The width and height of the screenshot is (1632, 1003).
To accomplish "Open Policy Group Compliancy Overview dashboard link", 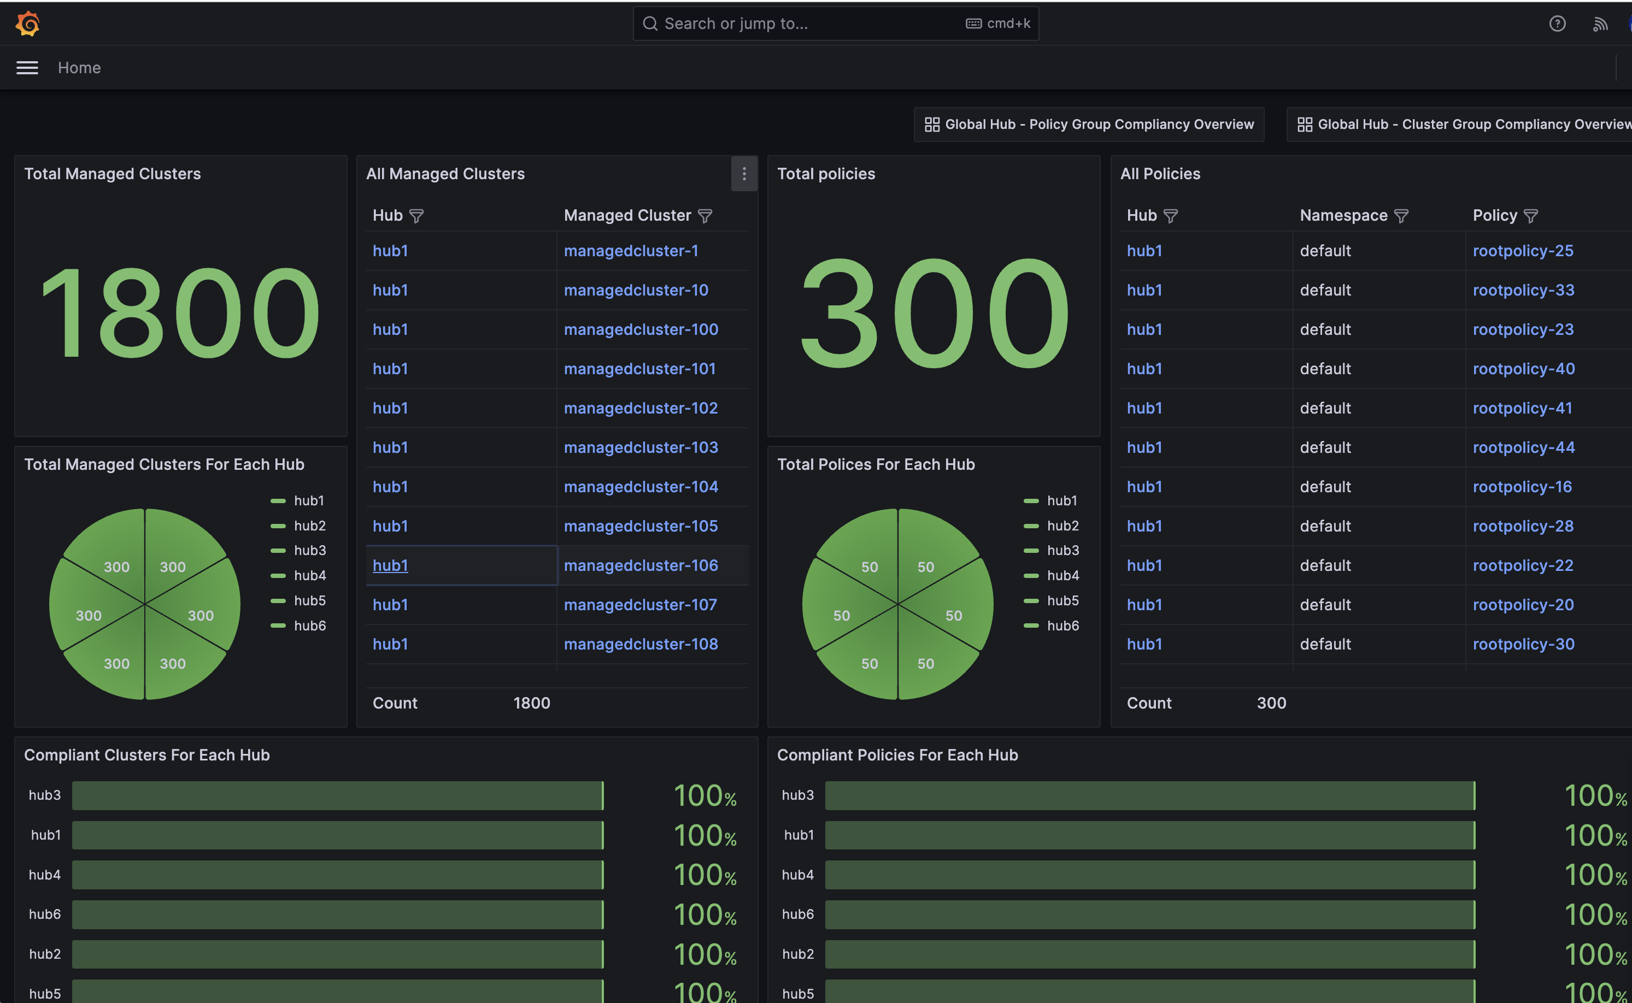I will point(1088,125).
